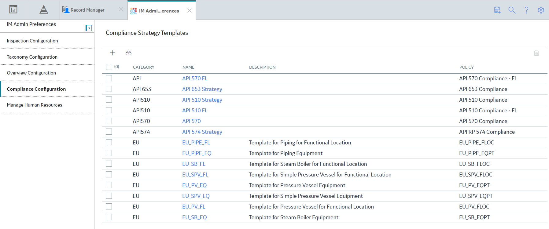Open the EU_PIPE_EQ template link

(197, 153)
